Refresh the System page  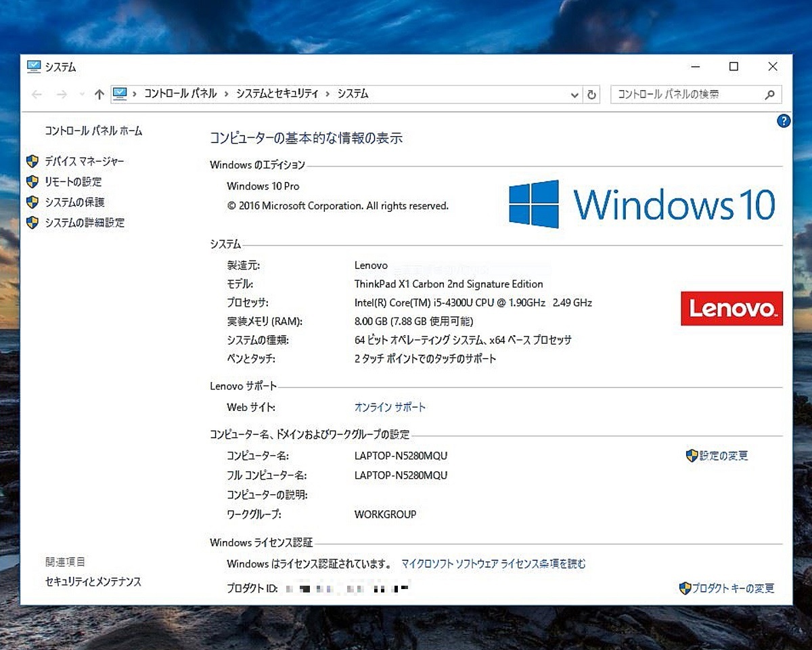[592, 95]
